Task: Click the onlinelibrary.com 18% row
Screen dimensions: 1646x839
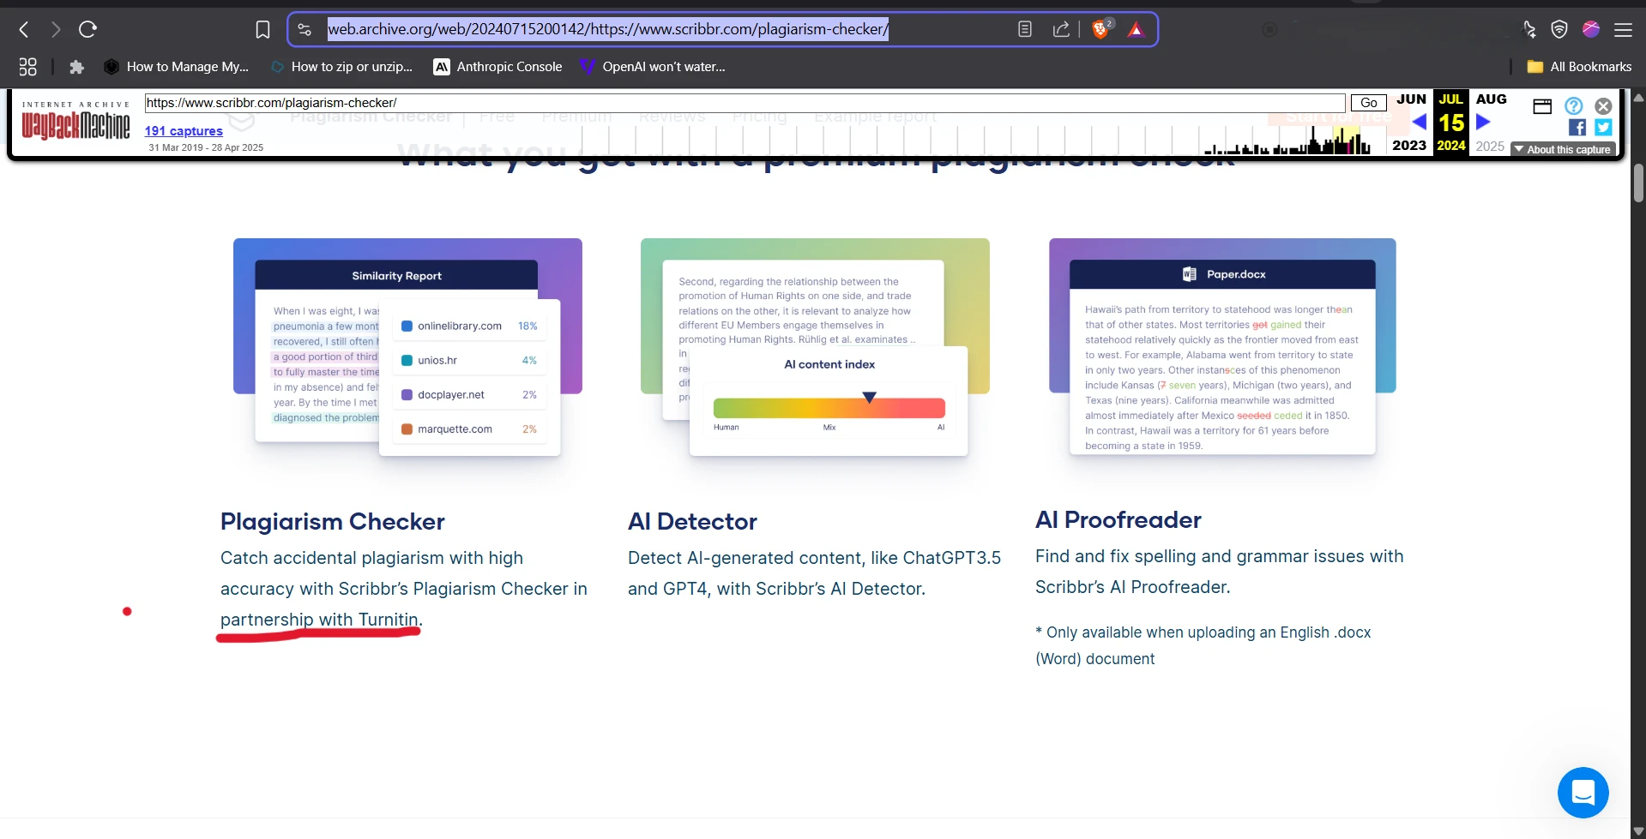Action: (x=470, y=327)
